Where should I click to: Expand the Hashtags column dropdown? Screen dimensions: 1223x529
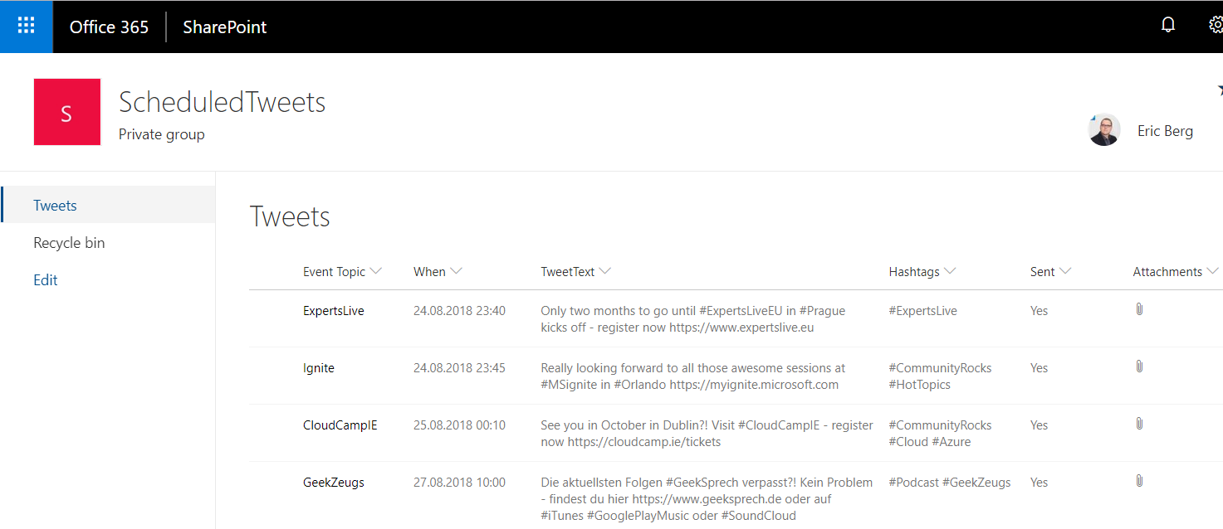(950, 271)
